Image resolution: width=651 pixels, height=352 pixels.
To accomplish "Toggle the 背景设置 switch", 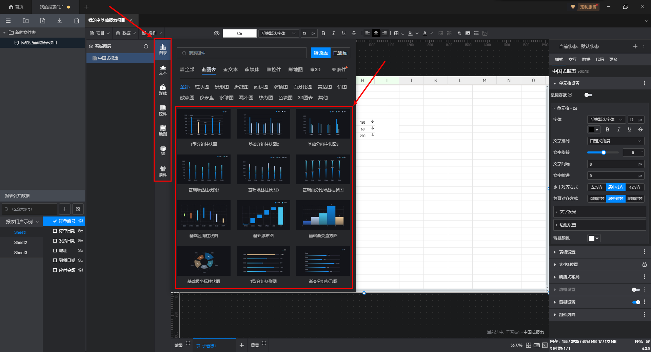I will tap(636, 302).
